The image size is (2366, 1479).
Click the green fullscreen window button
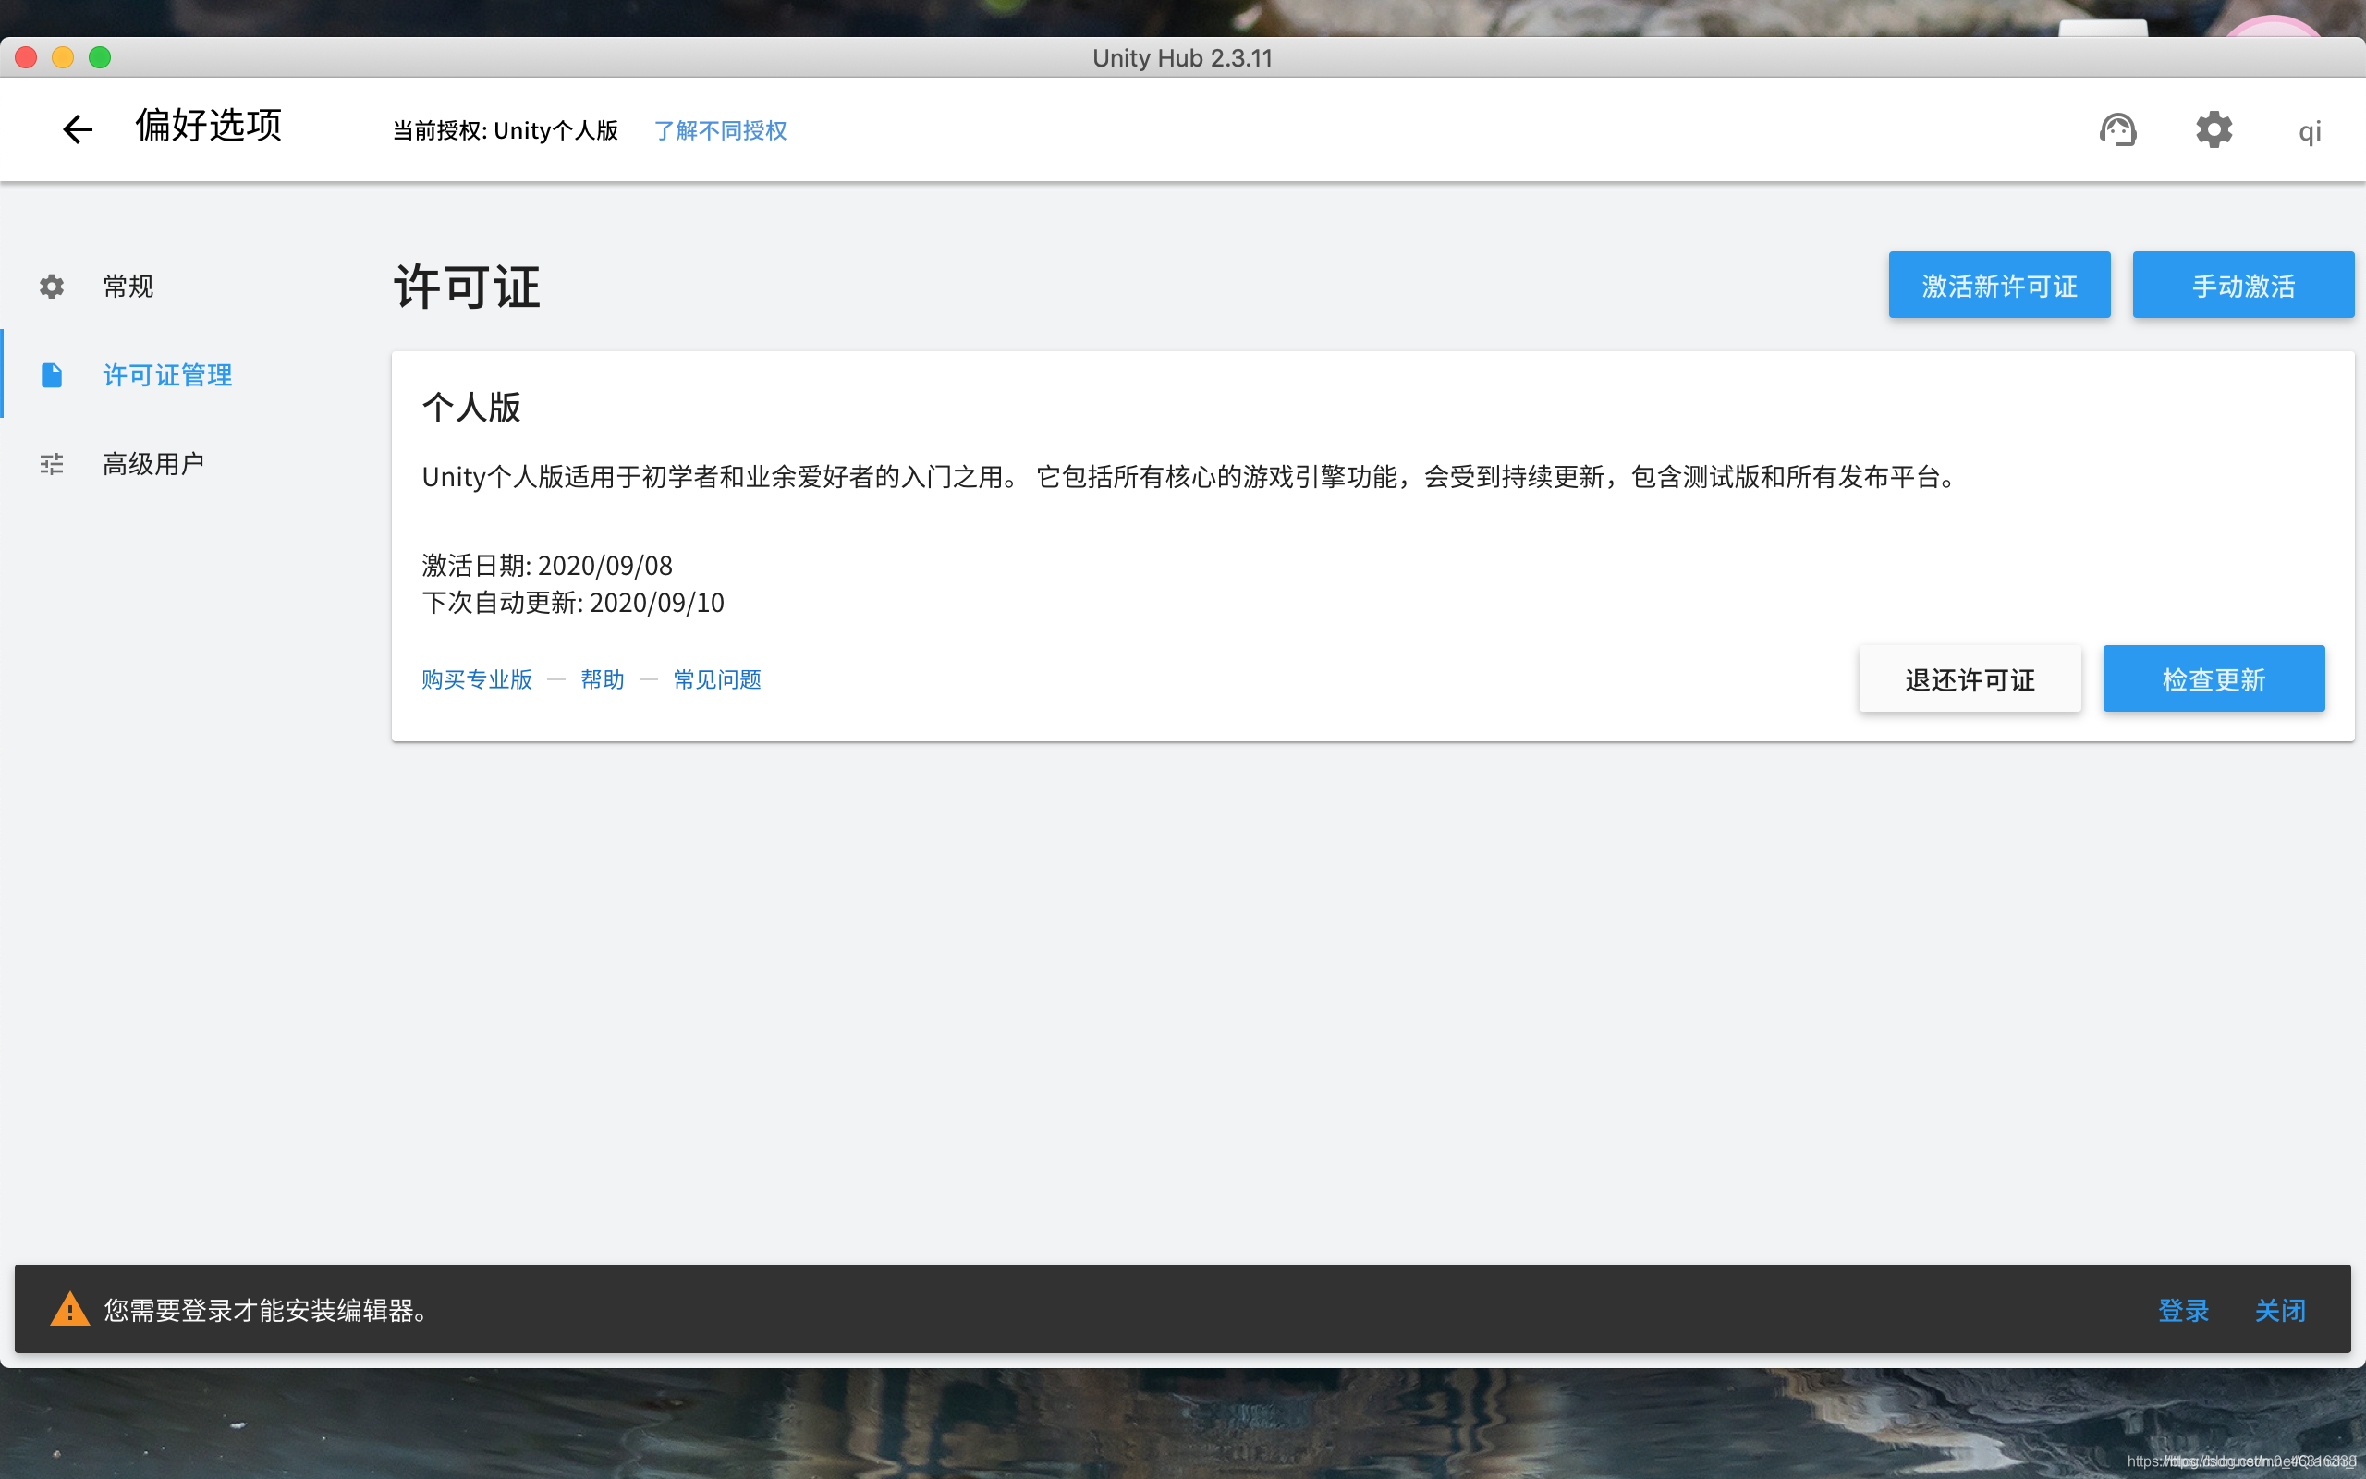coord(100,57)
